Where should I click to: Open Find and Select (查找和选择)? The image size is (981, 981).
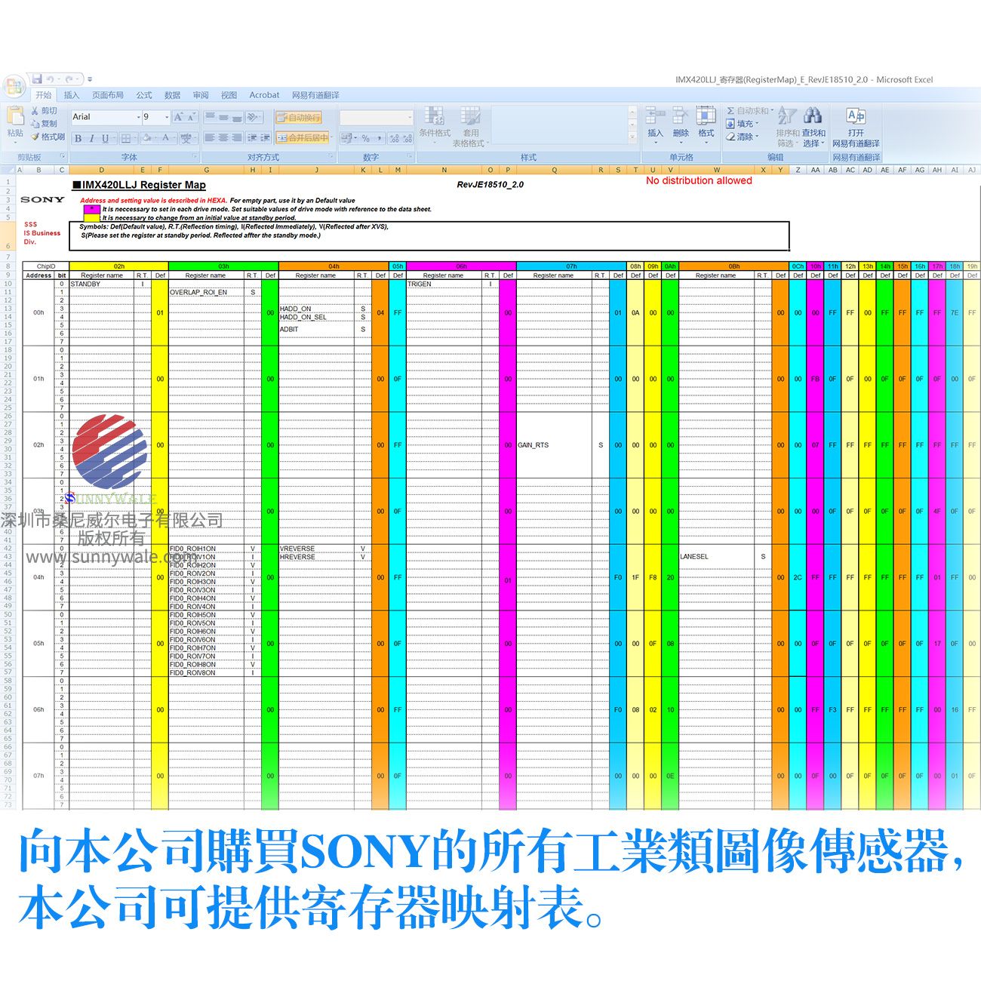(x=813, y=127)
